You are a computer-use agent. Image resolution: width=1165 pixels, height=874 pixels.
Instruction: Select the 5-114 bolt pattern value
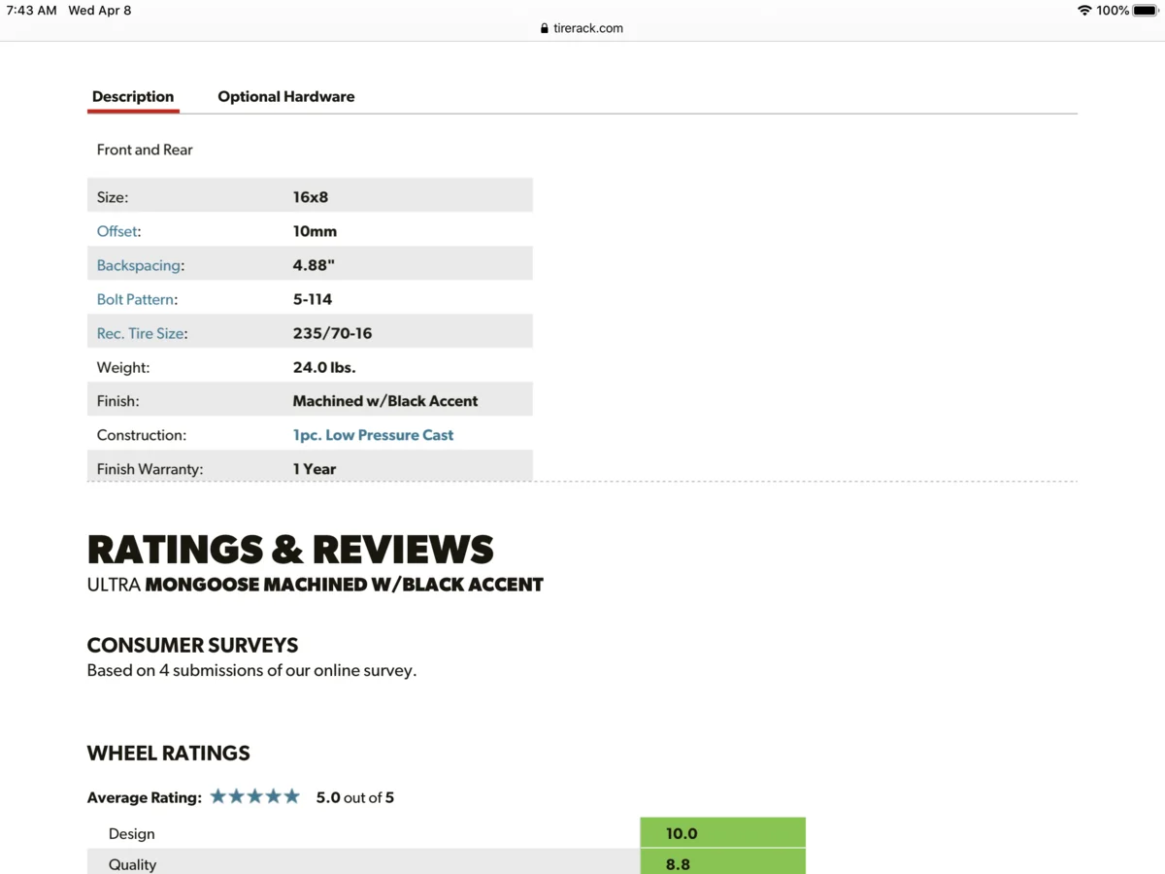tap(313, 299)
